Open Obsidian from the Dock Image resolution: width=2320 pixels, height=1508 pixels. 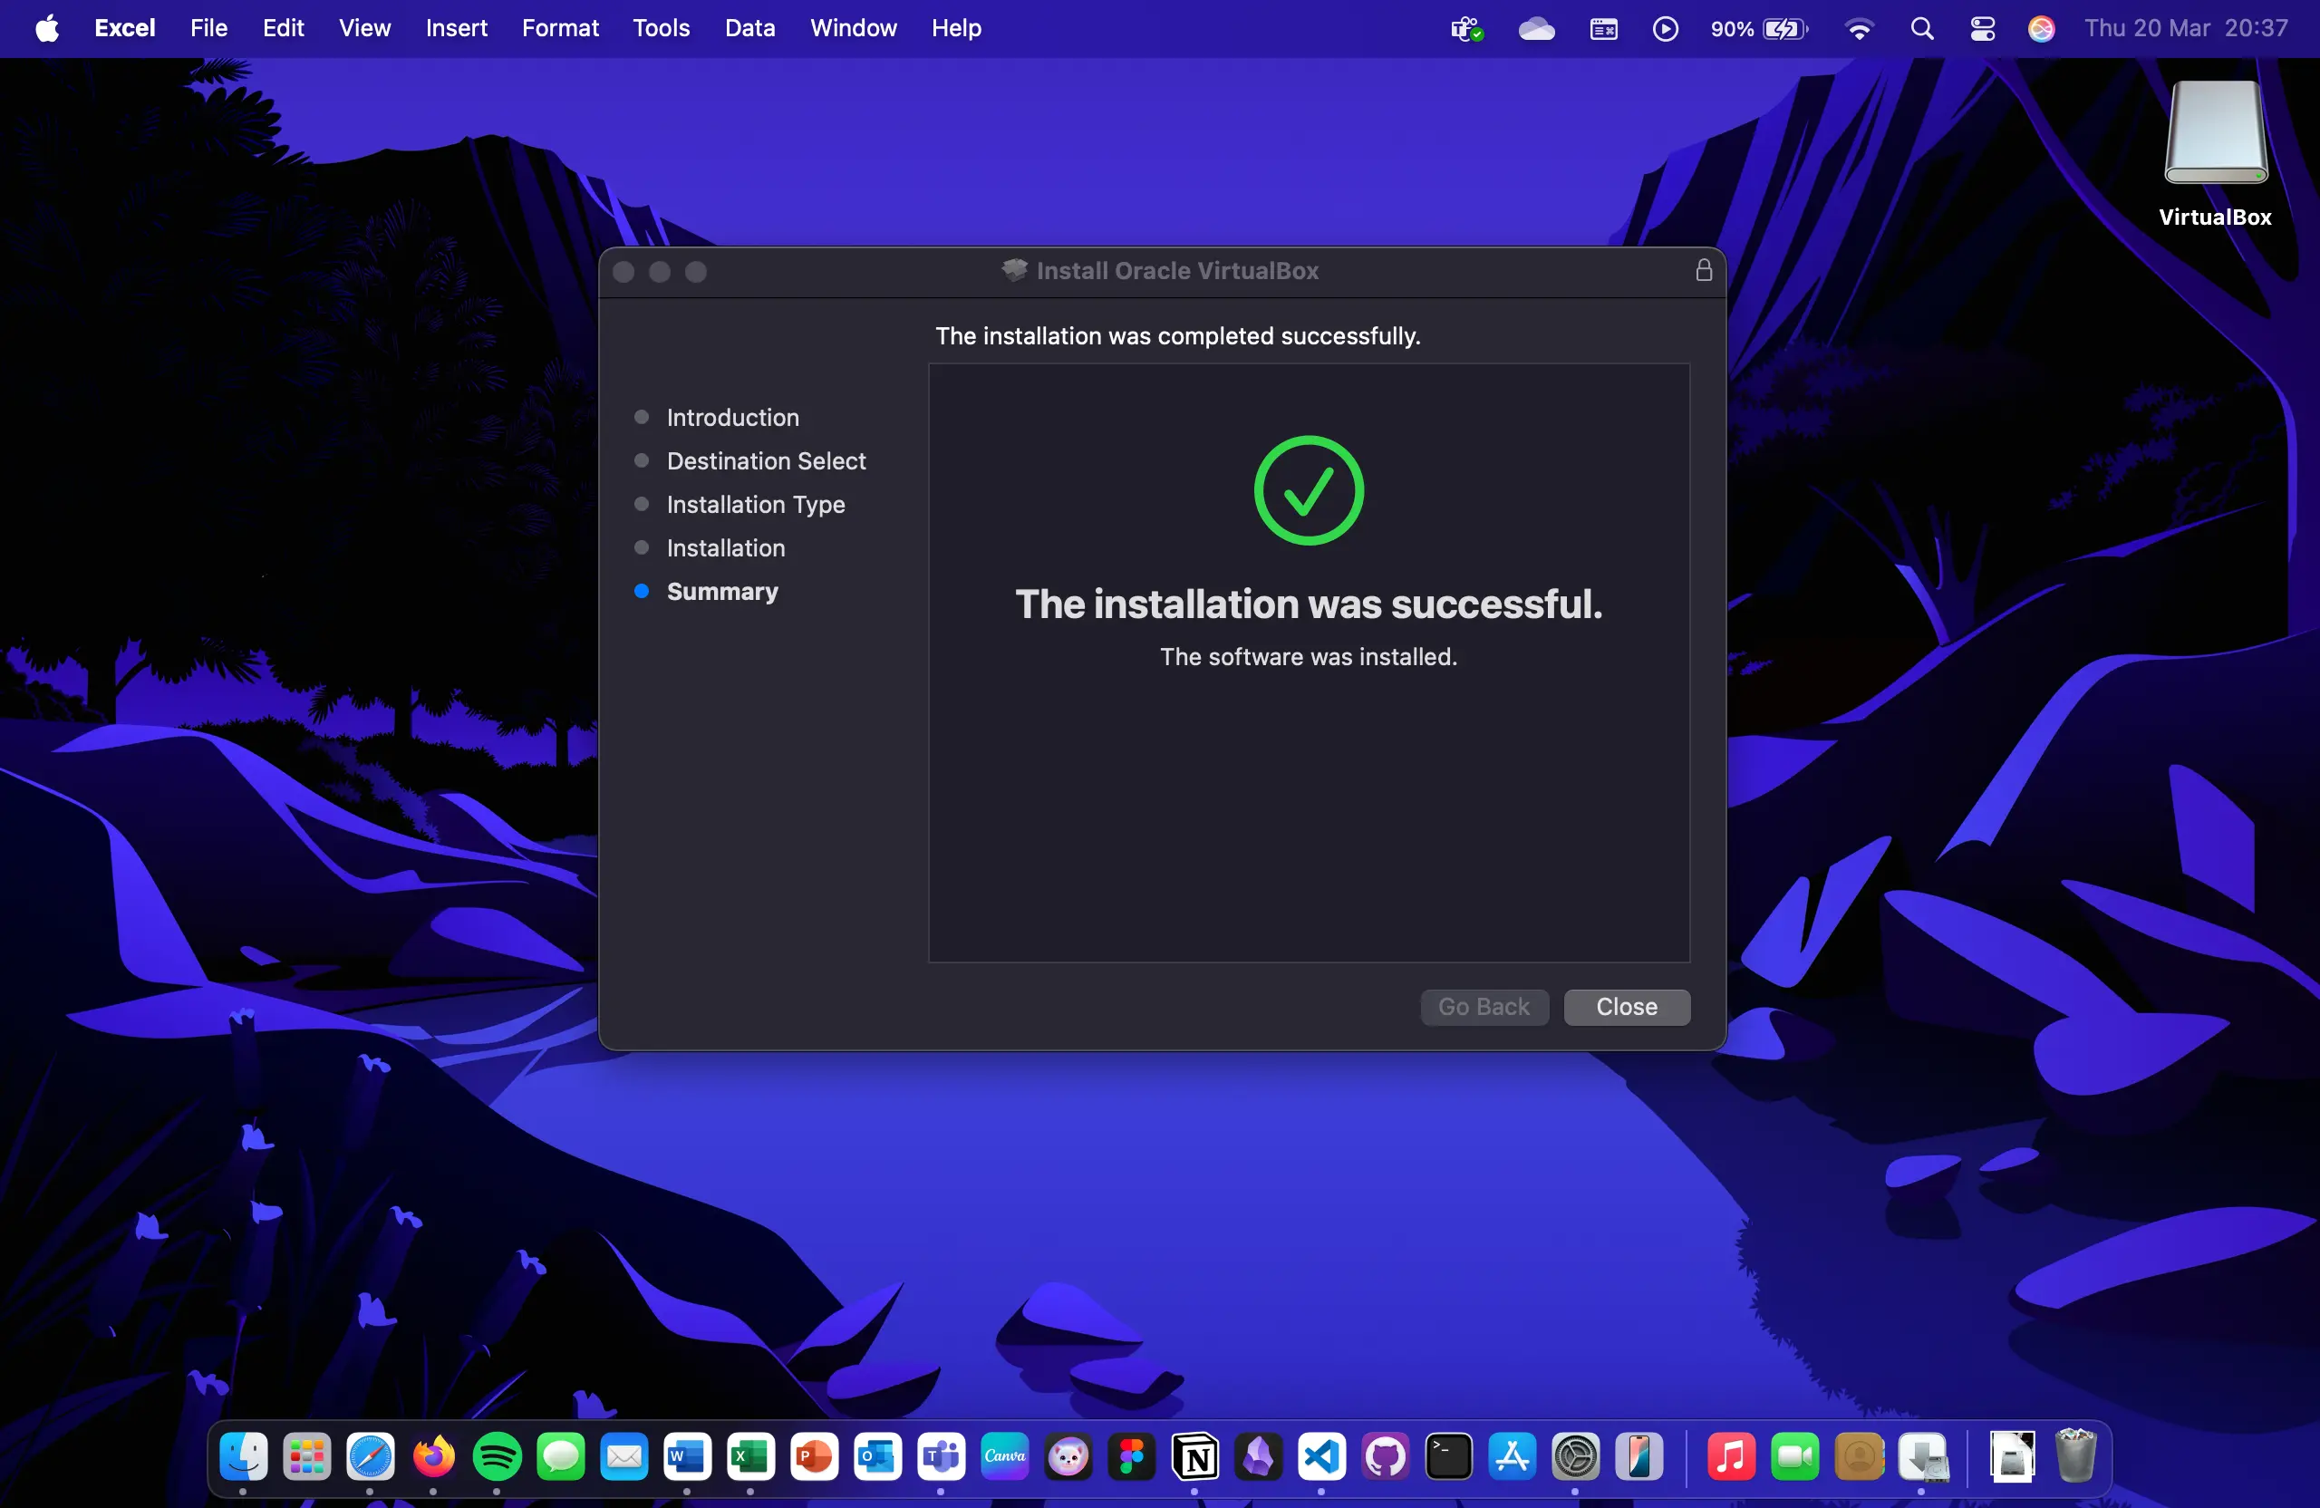point(1259,1457)
